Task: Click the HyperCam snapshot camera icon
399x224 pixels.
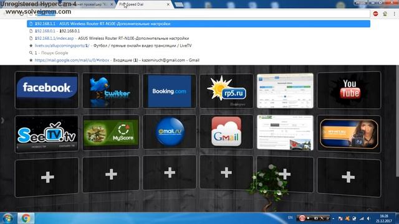Action: click(316, 218)
